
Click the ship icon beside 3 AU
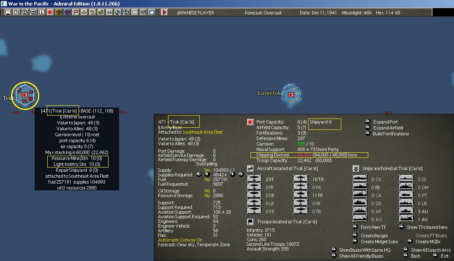tap(406, 211)
